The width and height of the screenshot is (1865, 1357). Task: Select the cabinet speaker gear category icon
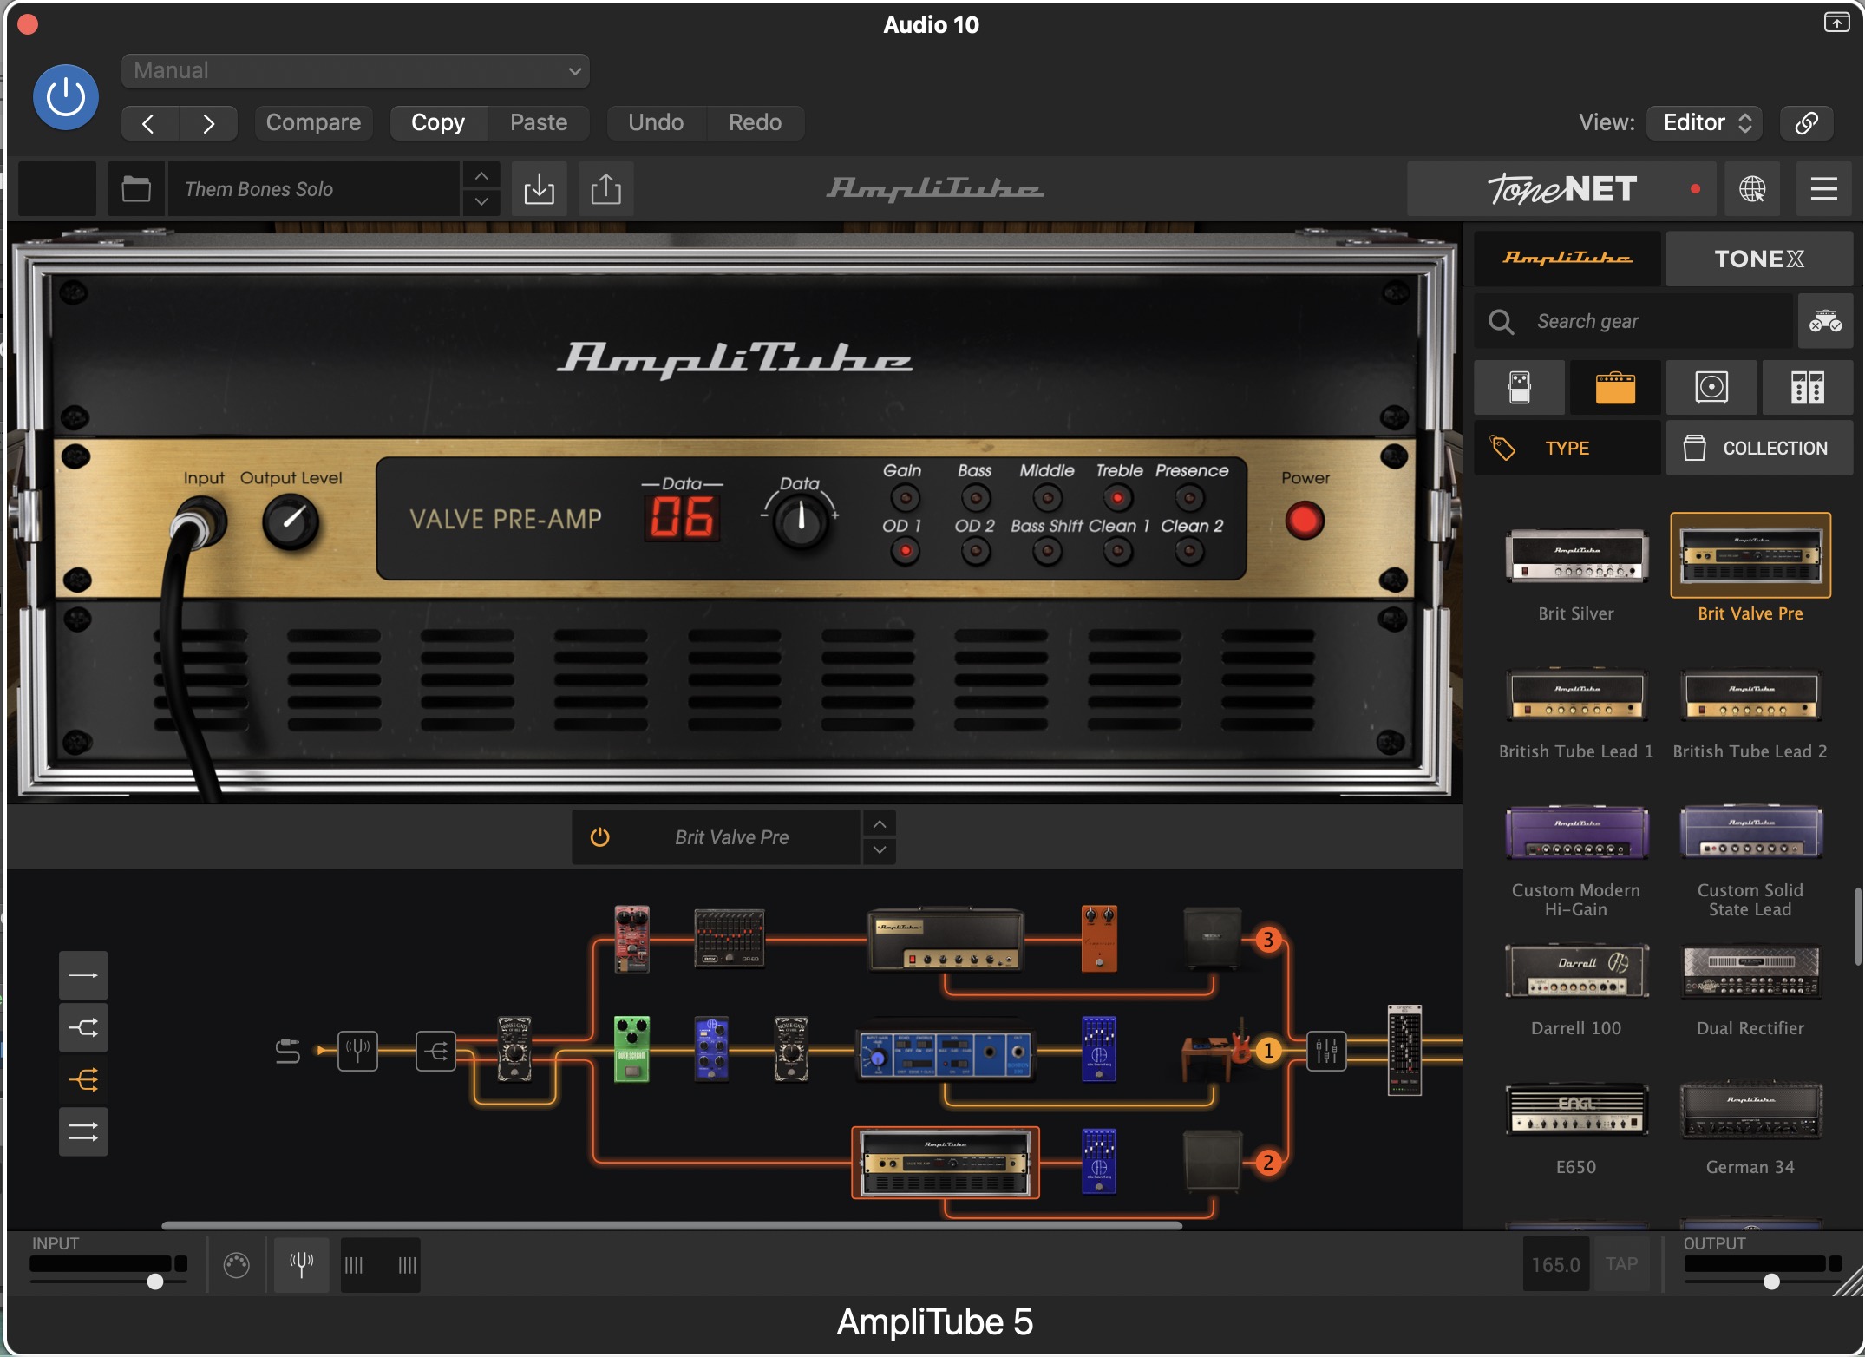1711,387
